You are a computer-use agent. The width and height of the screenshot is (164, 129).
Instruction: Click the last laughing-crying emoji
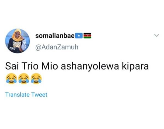pyautogui.click(x=36, y=79)
